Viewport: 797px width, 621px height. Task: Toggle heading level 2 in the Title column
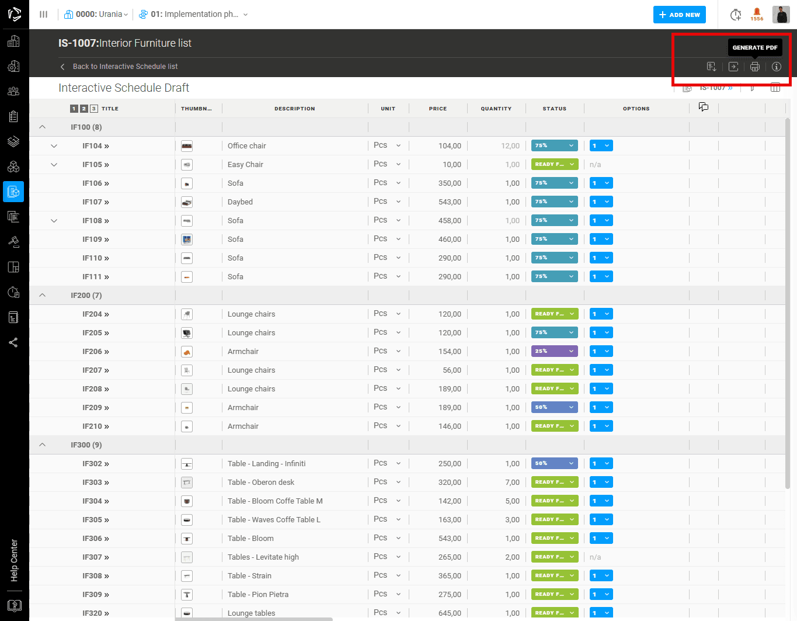(84, 109)
